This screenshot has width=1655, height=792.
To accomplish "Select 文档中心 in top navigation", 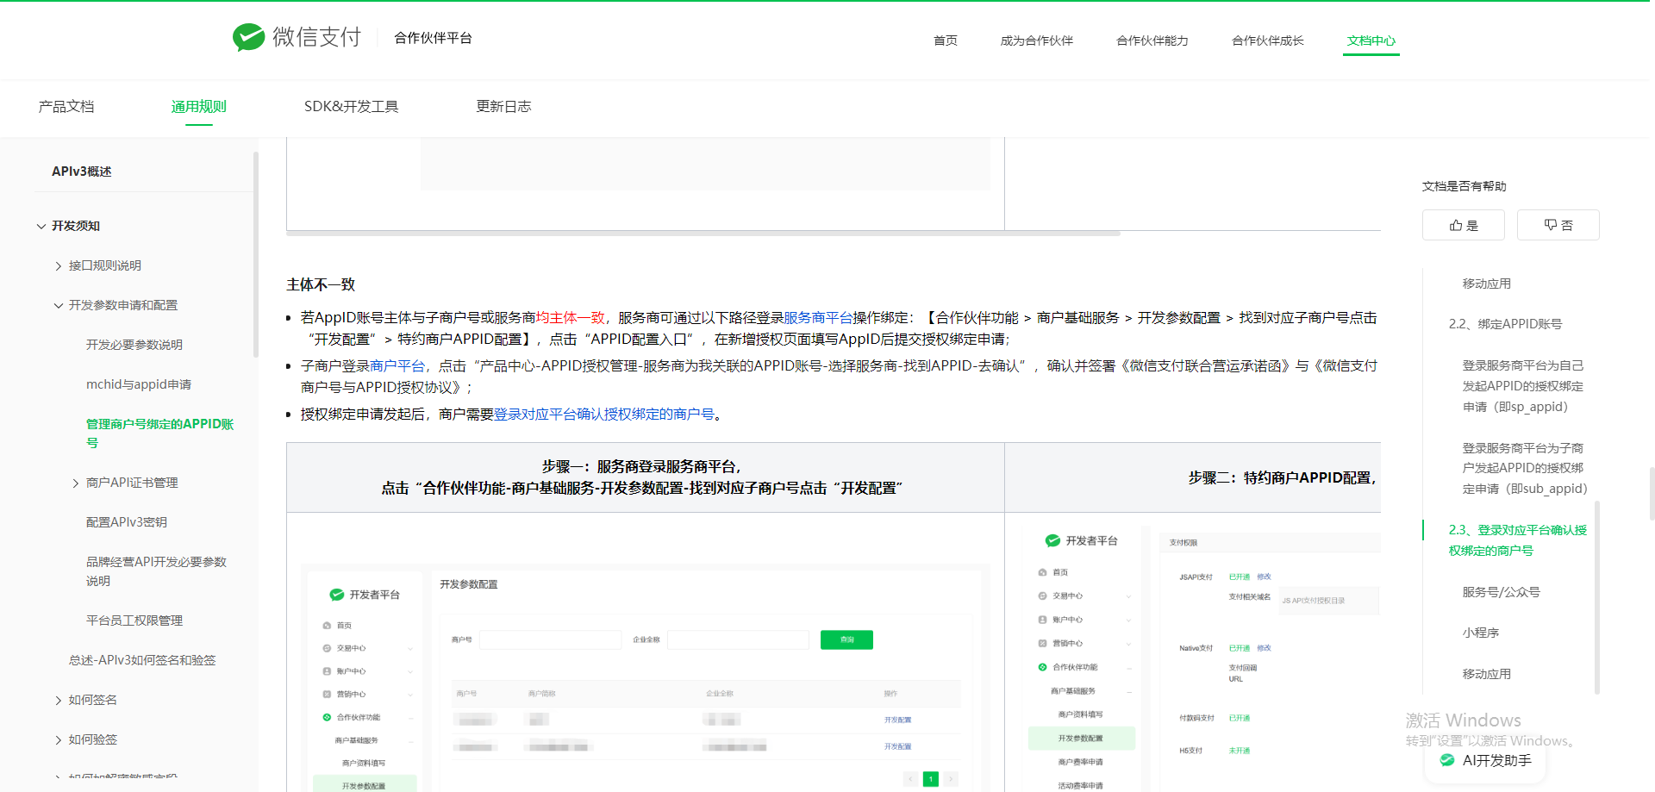I will [1371, 41].
